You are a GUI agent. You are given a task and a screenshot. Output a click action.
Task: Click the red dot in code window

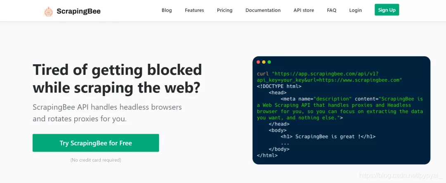point(258,62)
